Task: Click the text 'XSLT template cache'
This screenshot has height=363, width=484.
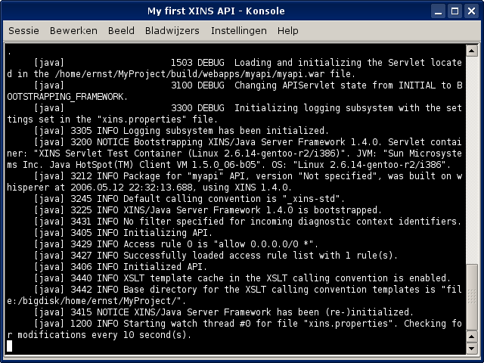Action: coord(173,278)
